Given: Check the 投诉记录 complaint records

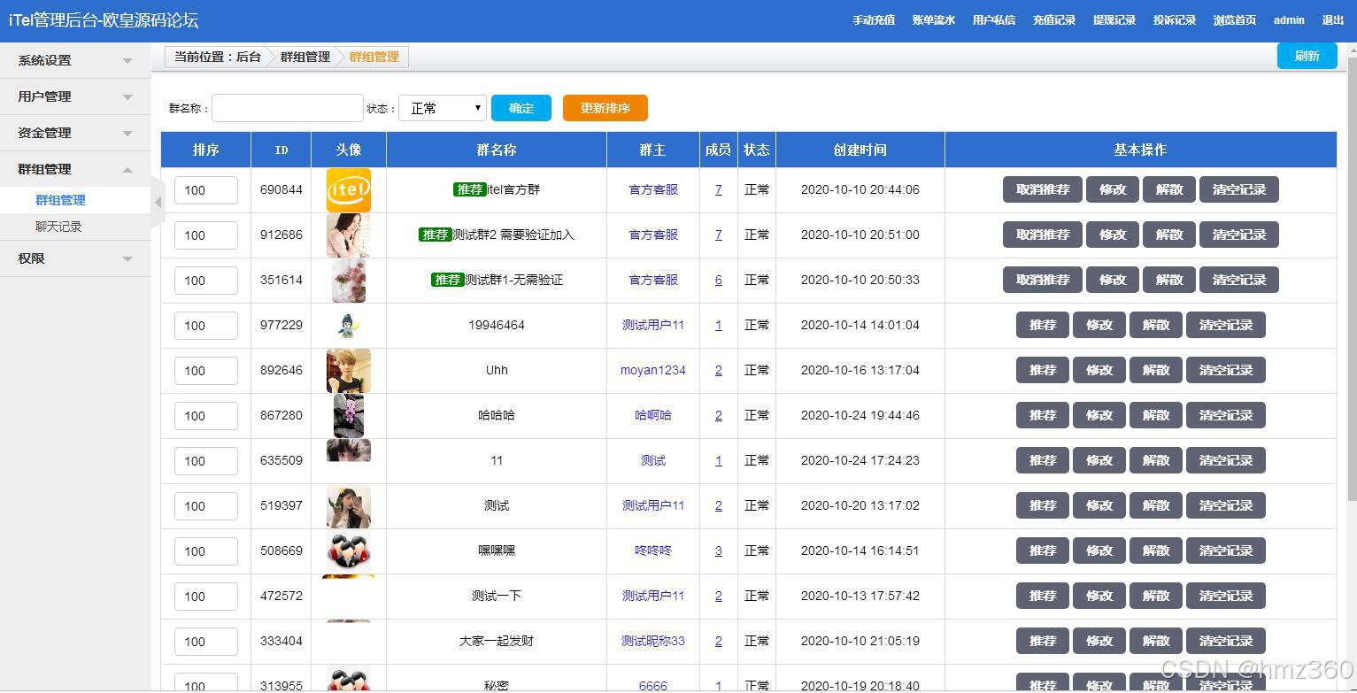Looking at the screenshot, I should [1174, 19].
